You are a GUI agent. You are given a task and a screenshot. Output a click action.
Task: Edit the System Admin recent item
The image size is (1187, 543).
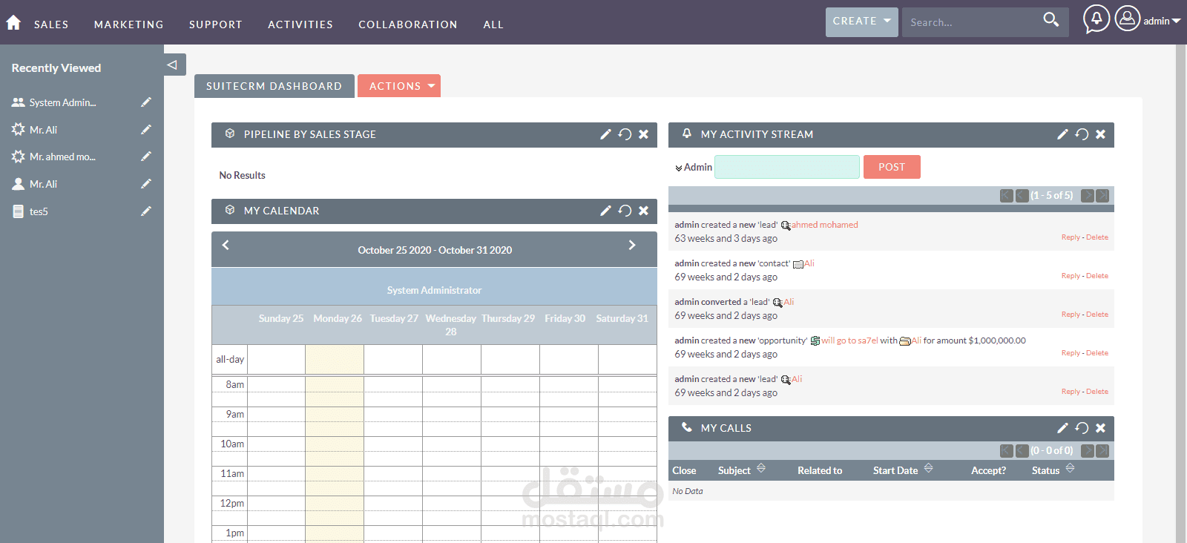pyautogui.click(x=146, y=102)
